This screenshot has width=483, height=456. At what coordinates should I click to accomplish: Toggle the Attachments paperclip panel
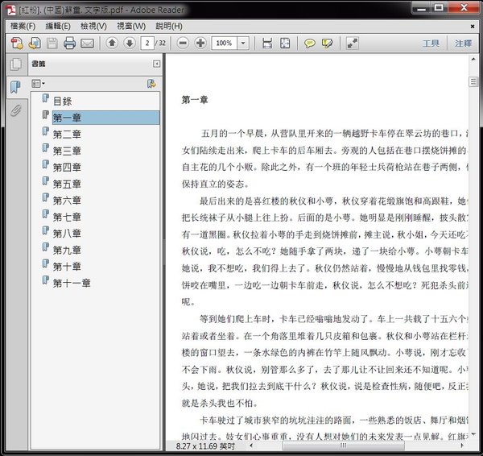(15, 110)
